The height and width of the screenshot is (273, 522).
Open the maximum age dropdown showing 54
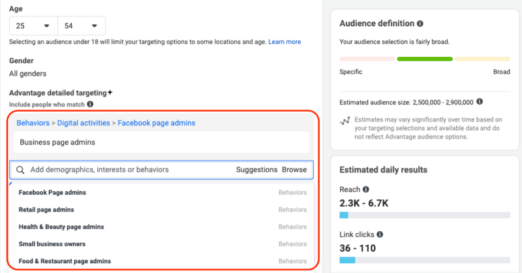(x=82, y=26)
